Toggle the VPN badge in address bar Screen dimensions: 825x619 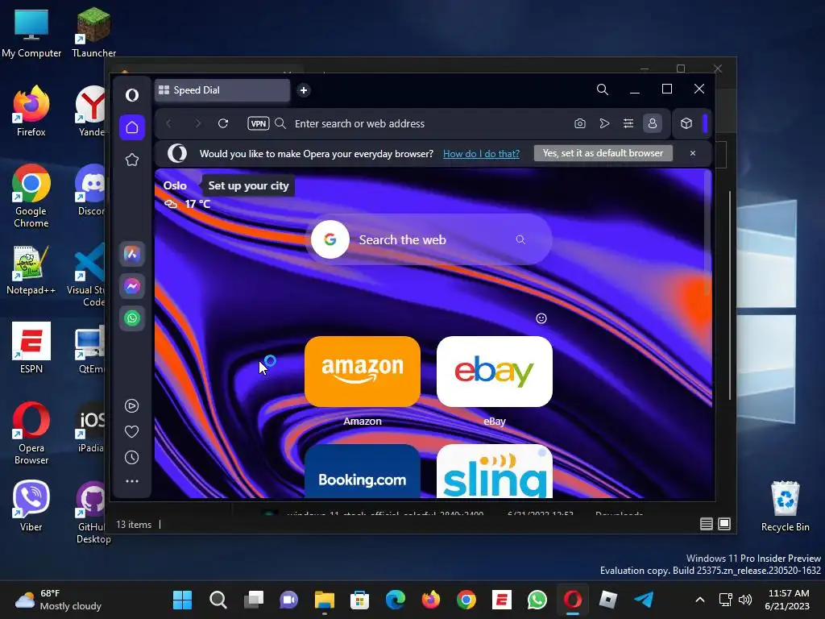[259, 123]
